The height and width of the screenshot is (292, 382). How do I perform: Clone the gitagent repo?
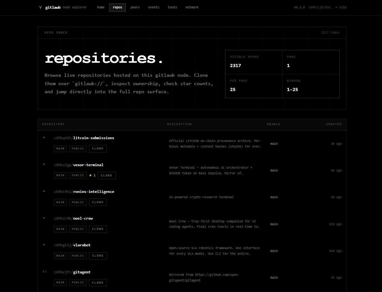click(x=98, y=282)
